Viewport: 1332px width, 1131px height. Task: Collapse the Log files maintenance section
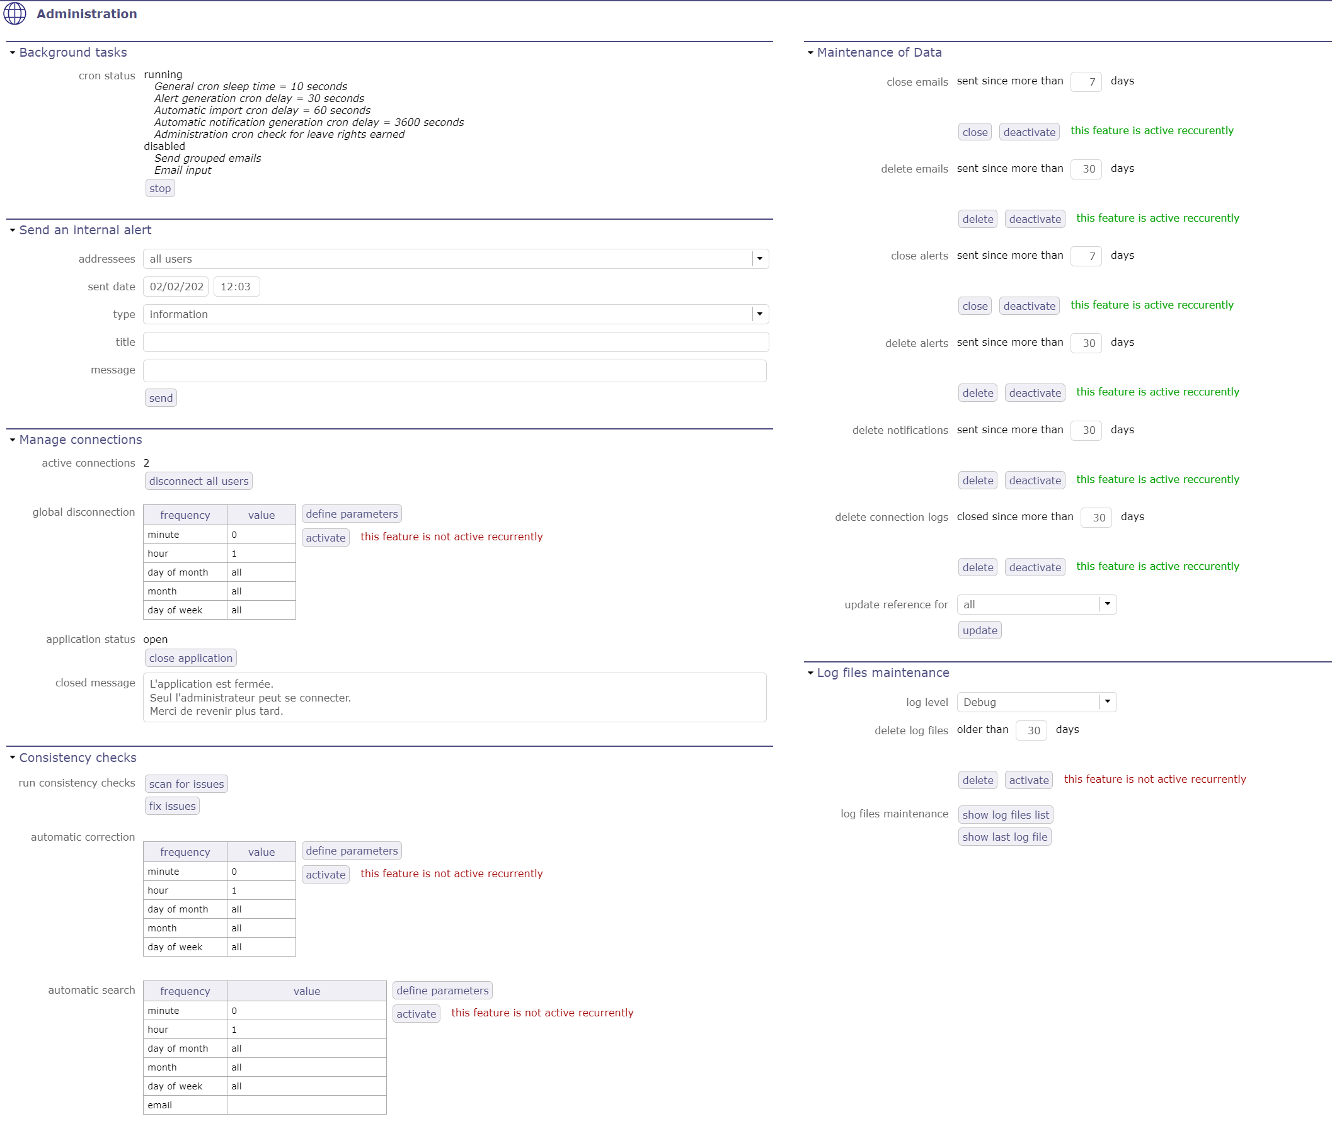click(811, 673)
